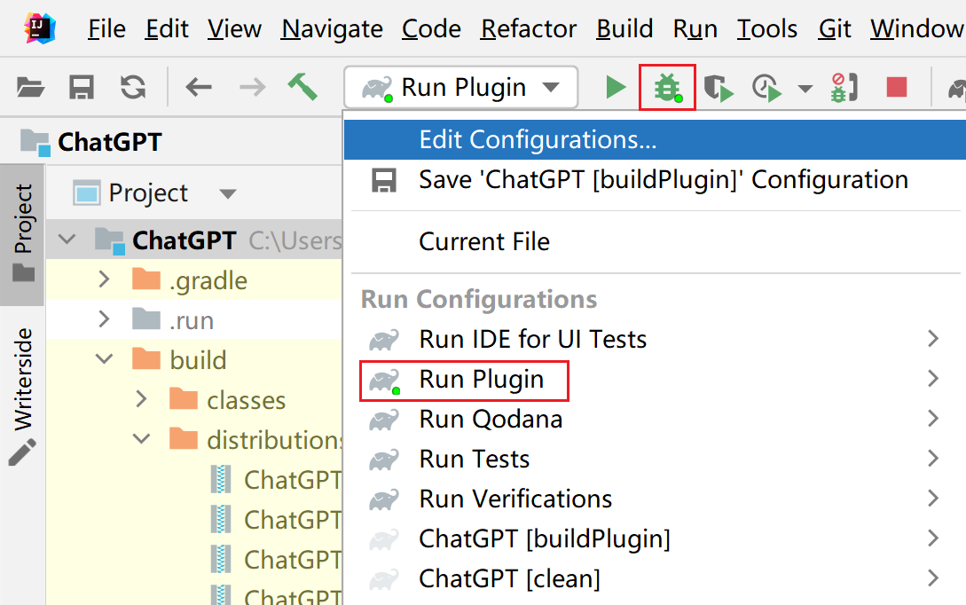Expand the .gradle folder
The width and height of the screenshot is (966, 605).
point(104,279)
